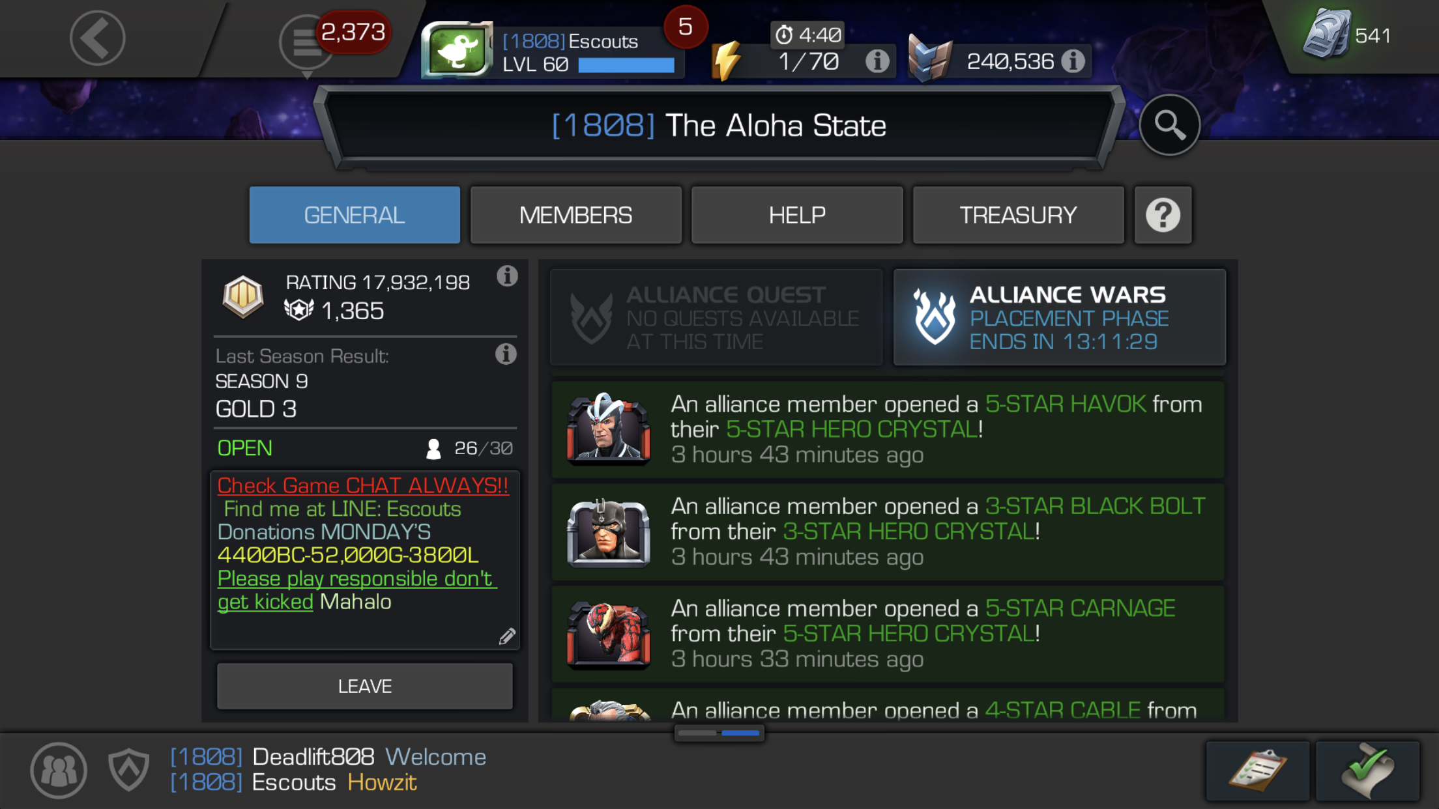This screenshot has width=1439, height=809.
Task: Open the Treasury tab
Action: click(1019, 215)
